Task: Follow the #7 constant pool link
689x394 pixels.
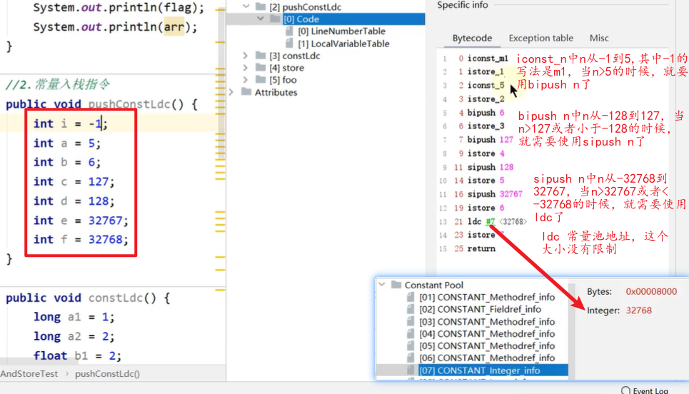Action: pyautogui.click(x=490, y=221)
